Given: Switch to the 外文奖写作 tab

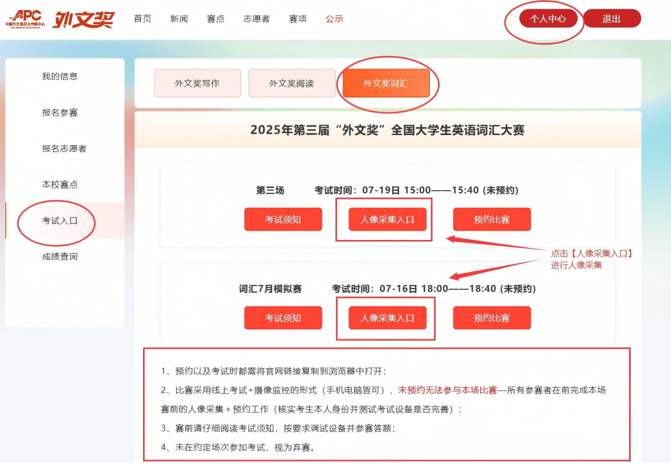Looking at the screenshot, I should pyautogui.click(x=197, y=83).
